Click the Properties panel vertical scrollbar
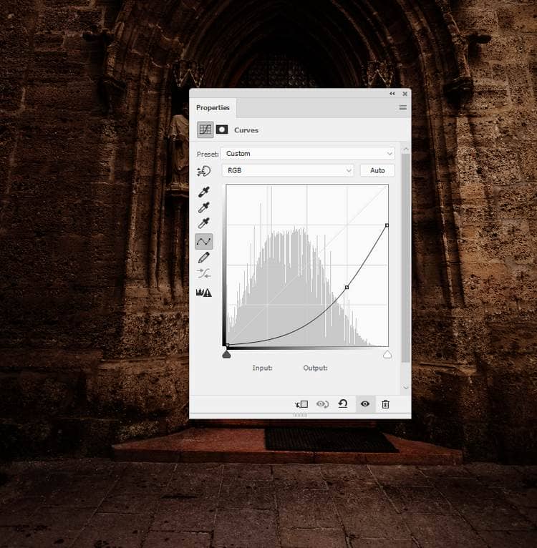 (x=406, y=258)
